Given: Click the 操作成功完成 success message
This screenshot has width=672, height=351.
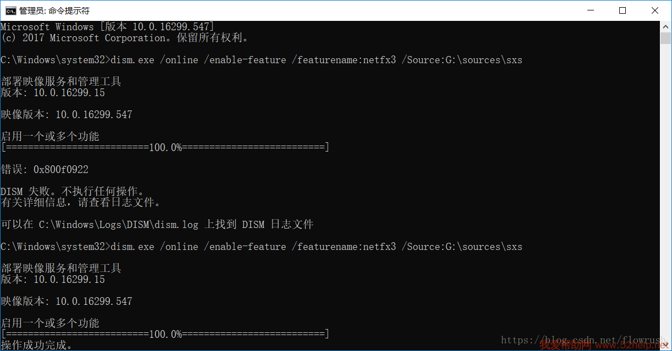Looking at the screenshot, I should pos(36,345).
